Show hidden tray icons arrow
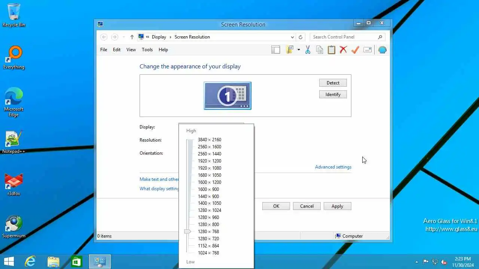The width and height of the screenshot is (479, 269). tap(417, 262)
